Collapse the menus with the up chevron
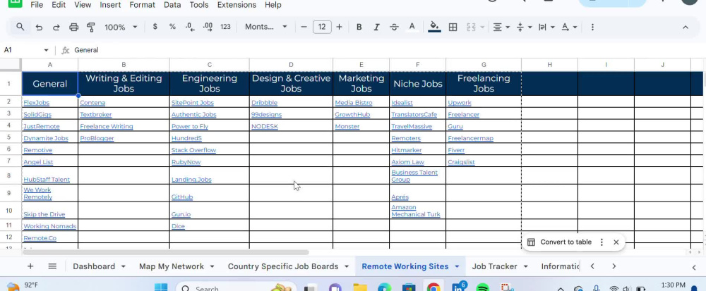706x291 pixels. click(686, 27)
